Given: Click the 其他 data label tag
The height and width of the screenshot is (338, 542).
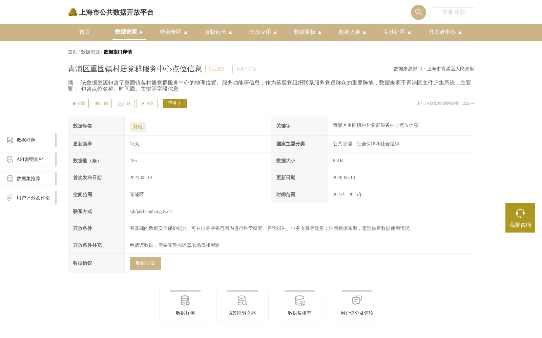Looking at the screenshot, I should pyautogui.click(x=138, y=127).
